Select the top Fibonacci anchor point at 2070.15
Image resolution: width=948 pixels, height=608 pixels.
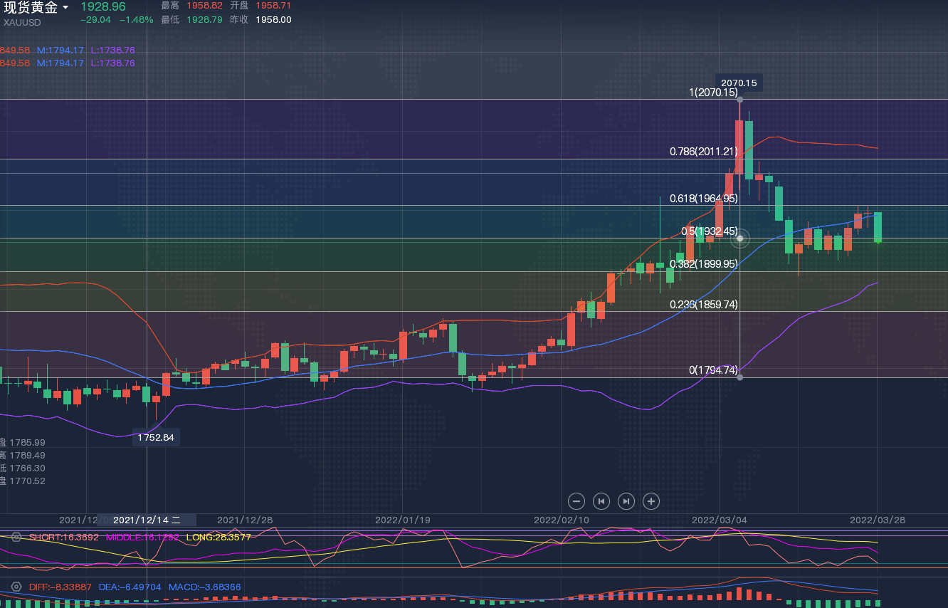point(740,100)
